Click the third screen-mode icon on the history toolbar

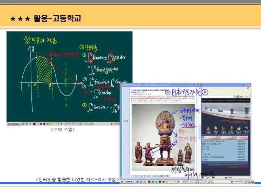click(145, 182)
